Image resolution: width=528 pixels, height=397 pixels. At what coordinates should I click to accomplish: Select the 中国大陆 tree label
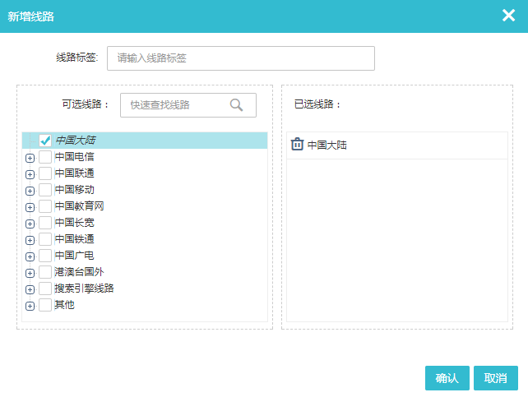tap(76, 141)
